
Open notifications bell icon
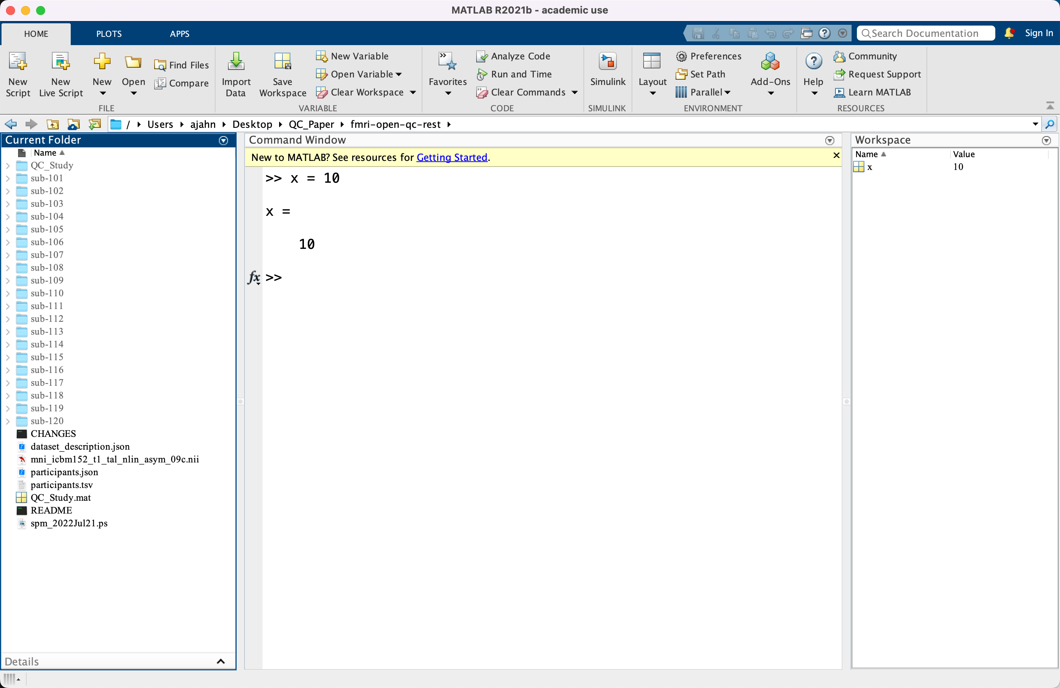[x=1009, y=33]
